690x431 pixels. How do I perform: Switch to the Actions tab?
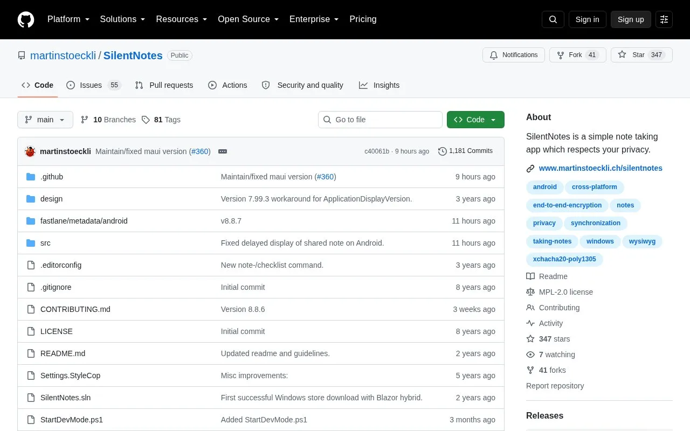click(227, 85)
